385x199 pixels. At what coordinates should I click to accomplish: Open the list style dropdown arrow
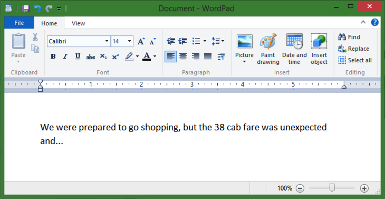205,41
